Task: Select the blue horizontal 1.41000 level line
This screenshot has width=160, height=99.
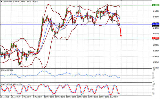Action: click(76, 24)
